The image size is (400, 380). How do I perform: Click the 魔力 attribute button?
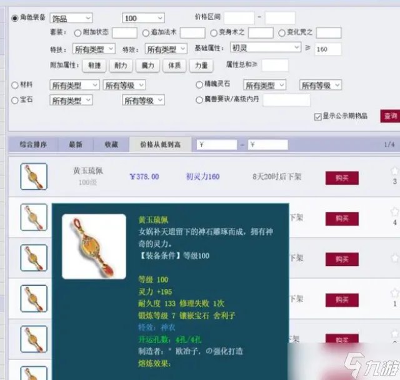[147, 66]
